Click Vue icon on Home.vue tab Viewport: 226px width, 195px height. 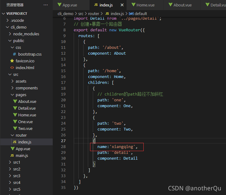tap(134, 5)
